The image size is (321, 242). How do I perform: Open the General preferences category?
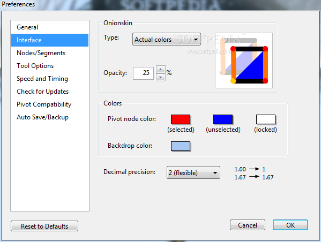click(x=50, y=27)
